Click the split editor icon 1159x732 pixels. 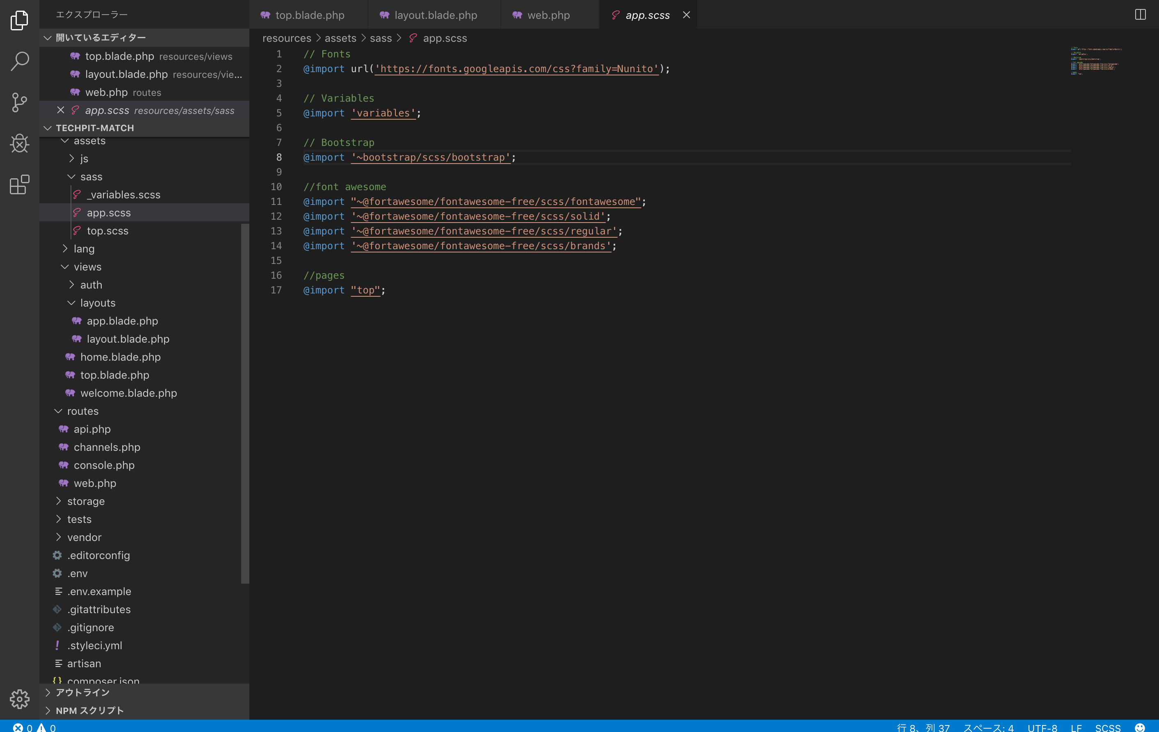tap(1140, 14)
